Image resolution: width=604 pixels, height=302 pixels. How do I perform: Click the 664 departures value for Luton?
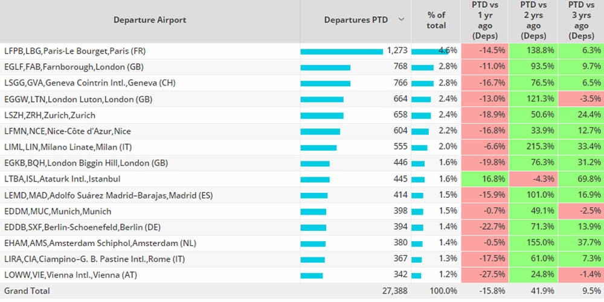[400, 99]
